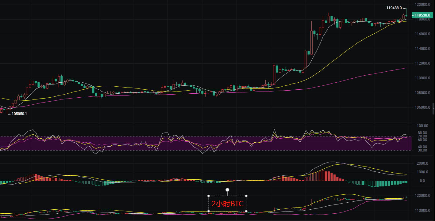Click the MACD 2000.0 scale label
The height and width of the screenshot is (221, 435).
[x=422, y=163]
